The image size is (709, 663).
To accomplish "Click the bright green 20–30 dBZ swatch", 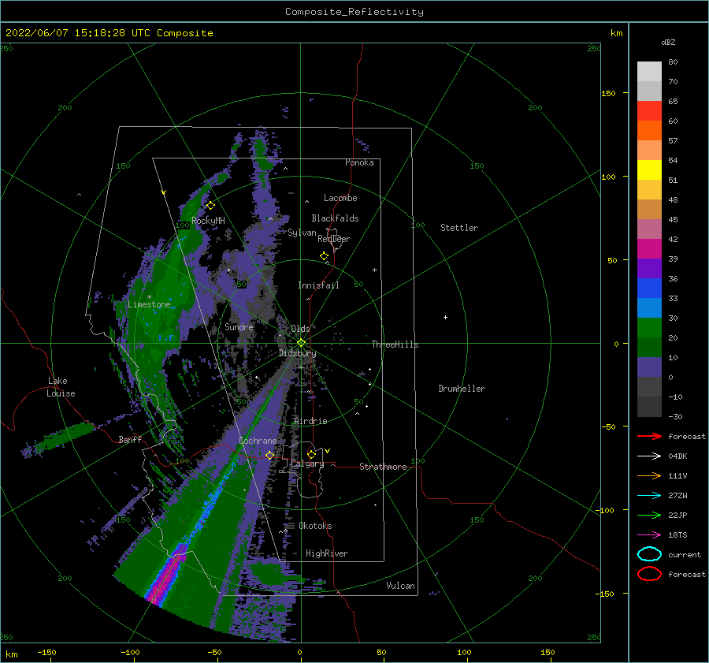I will (649, 328).
